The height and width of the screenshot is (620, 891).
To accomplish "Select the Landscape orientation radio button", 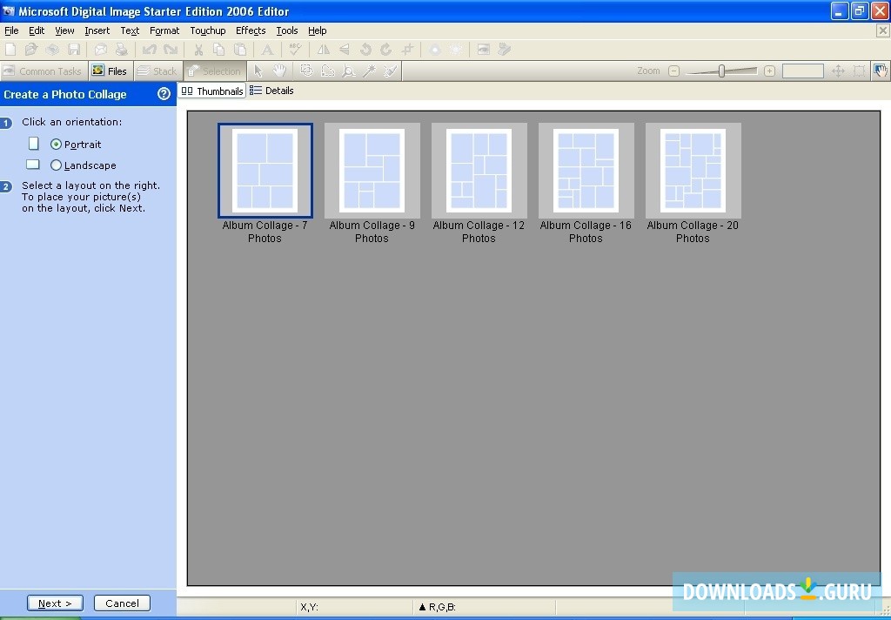I will [x=56, y=165].
